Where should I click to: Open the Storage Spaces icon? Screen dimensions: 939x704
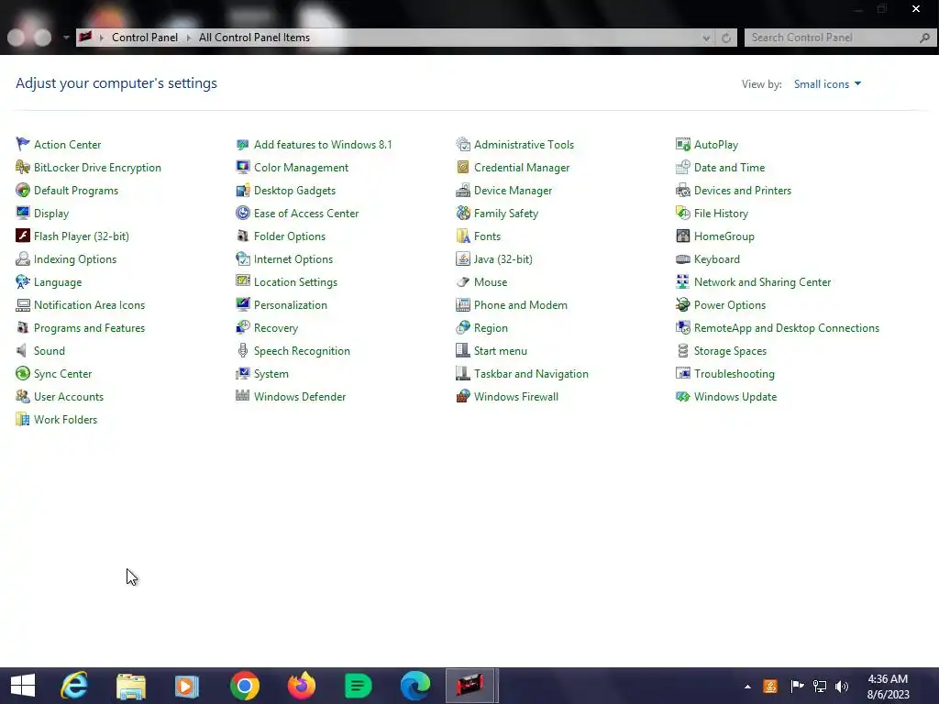pyautogui.click(x=682, y=351)
